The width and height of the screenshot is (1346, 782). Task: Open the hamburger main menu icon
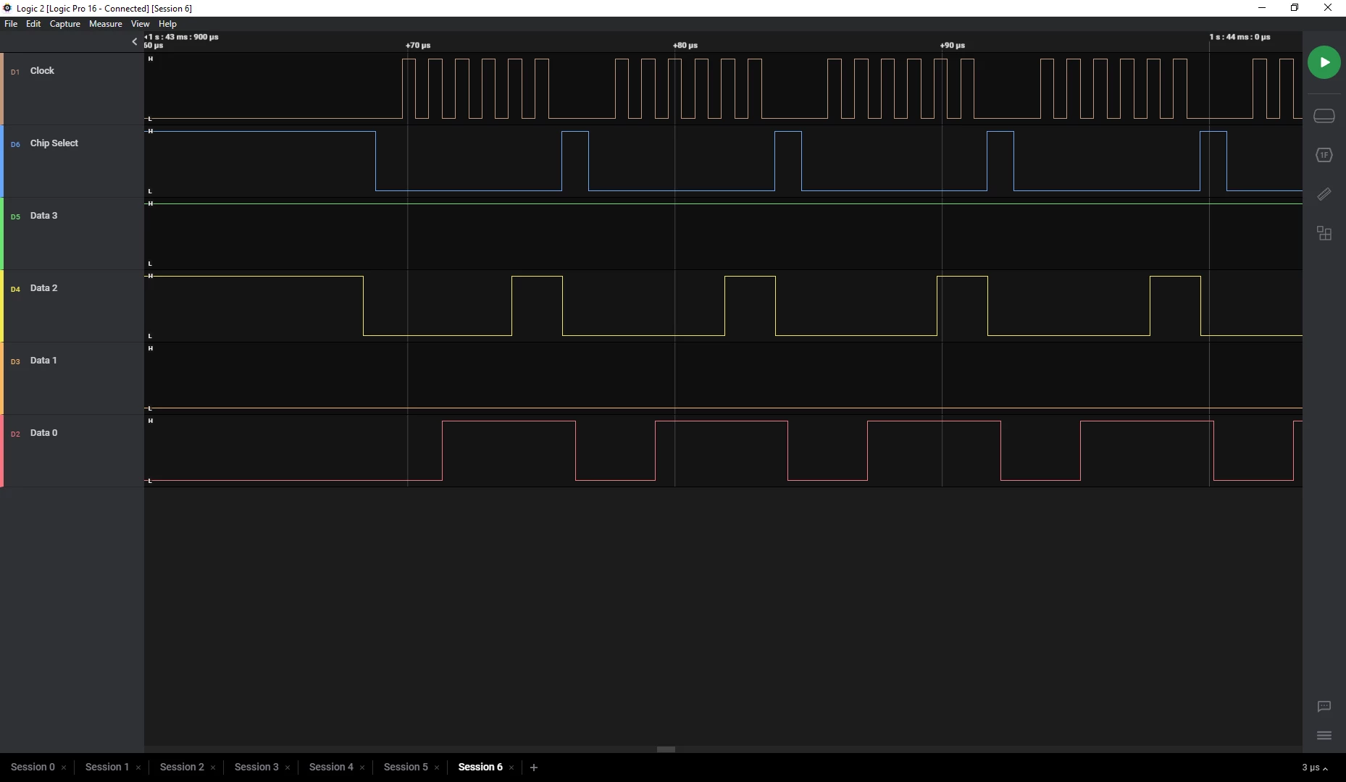click(x=1324, y=736)
